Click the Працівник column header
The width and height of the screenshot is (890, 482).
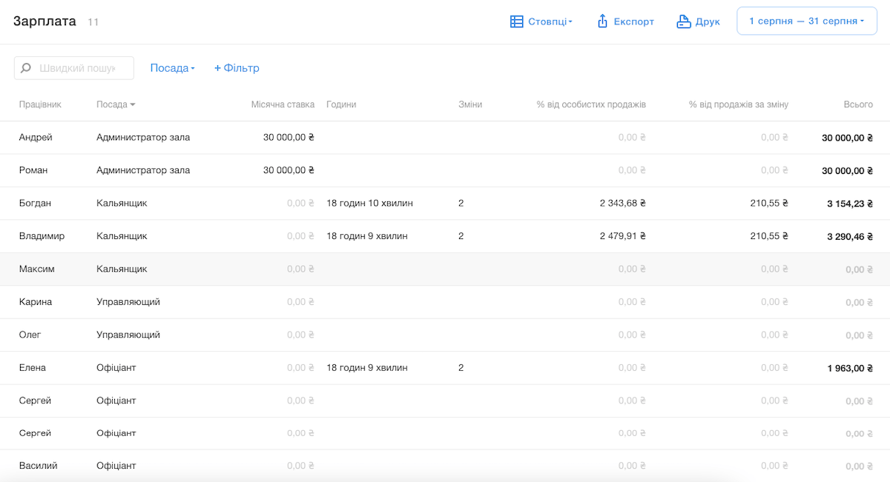[40, 104]
